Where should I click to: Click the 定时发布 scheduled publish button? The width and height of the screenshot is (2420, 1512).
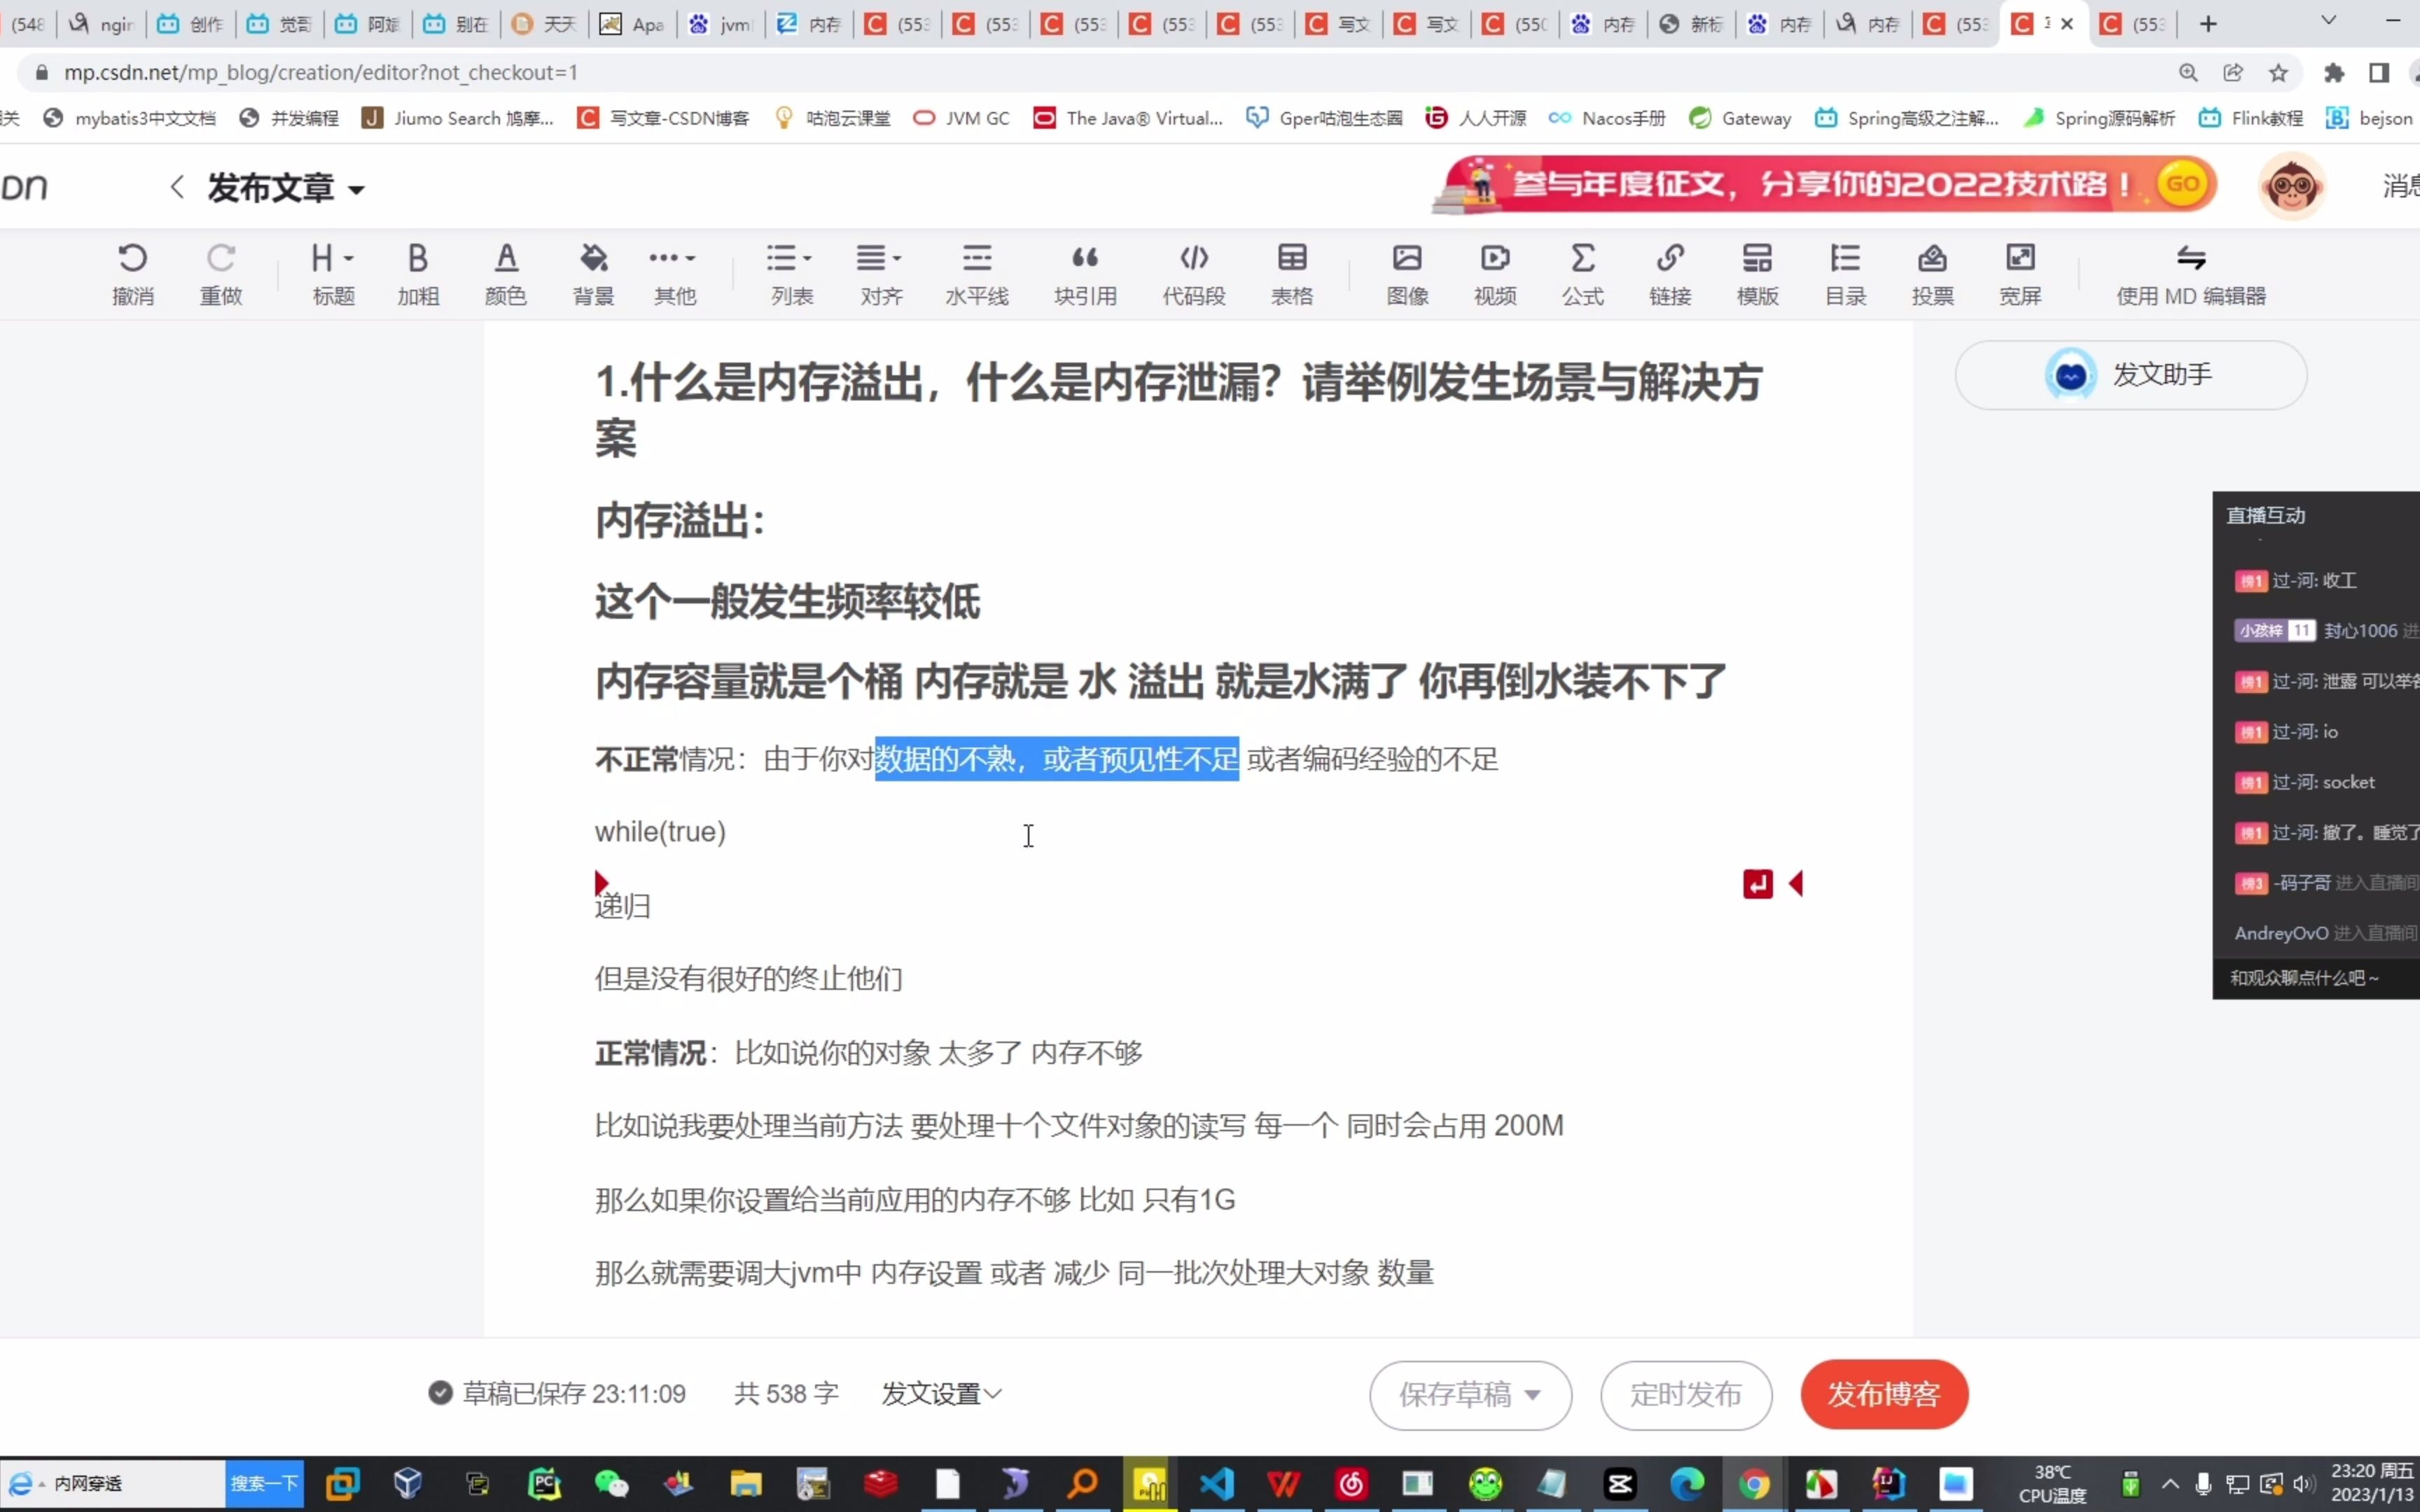click(x=1686, y=1395)
